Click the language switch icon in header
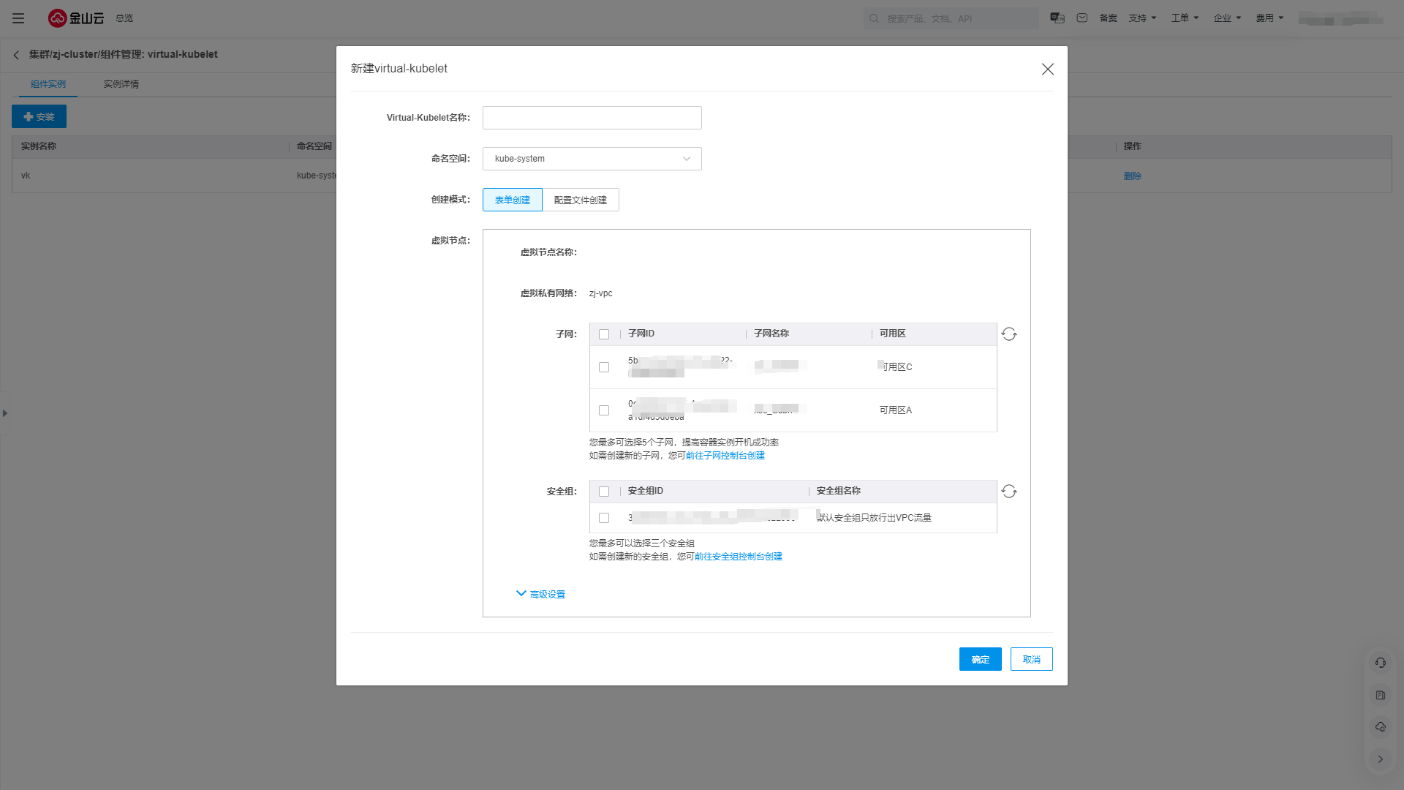 click(x=1057, y=18)
